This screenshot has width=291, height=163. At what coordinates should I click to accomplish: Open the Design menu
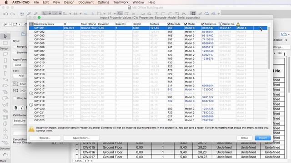point(69,2)
